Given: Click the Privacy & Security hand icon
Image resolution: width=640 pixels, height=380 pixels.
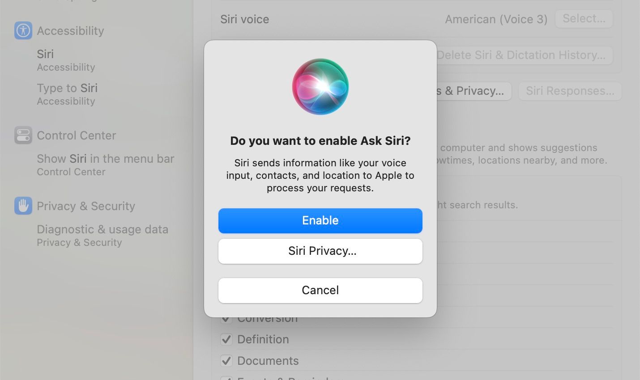Looking at the screenshot, I should (23, 206).
